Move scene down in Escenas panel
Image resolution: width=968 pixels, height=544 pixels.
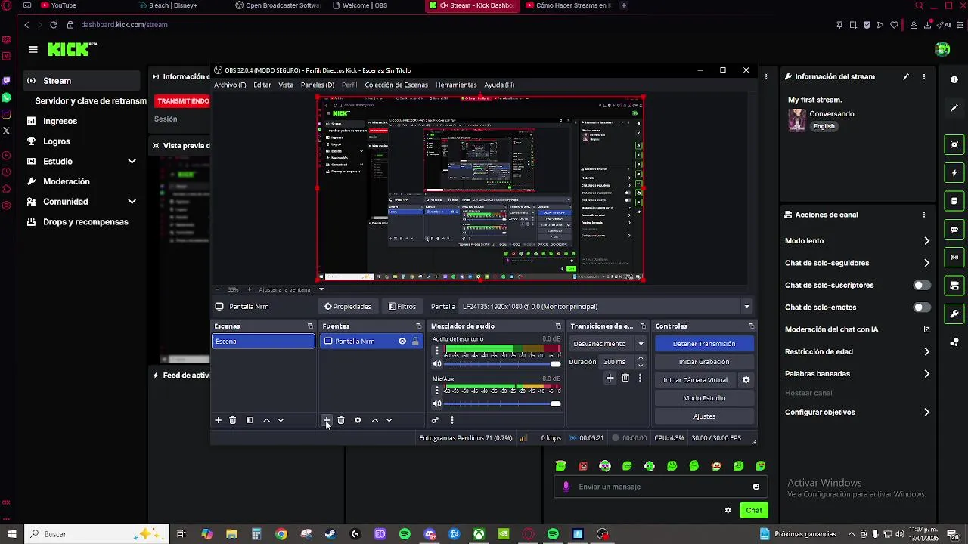pyautogui.click(x=281, y=420)
